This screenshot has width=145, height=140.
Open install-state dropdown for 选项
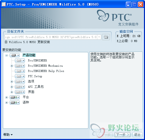tap(20, 81)
